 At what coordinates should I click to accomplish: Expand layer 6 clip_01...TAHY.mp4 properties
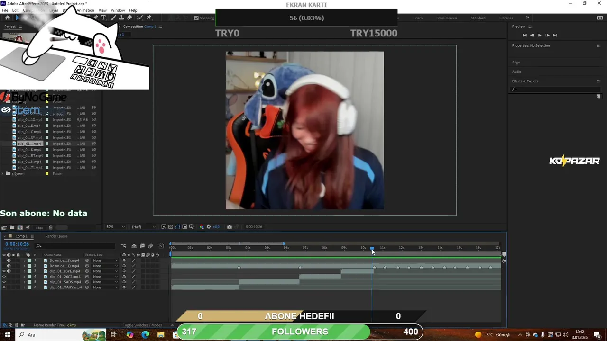click(x=24, y=287)
